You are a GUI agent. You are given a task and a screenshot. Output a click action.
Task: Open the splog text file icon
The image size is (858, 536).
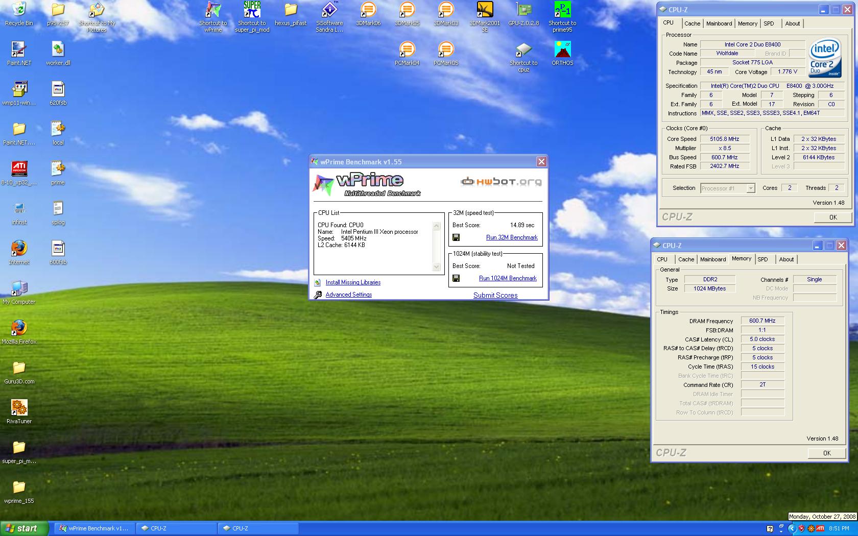pyautogui.click(x=58, y=213)
